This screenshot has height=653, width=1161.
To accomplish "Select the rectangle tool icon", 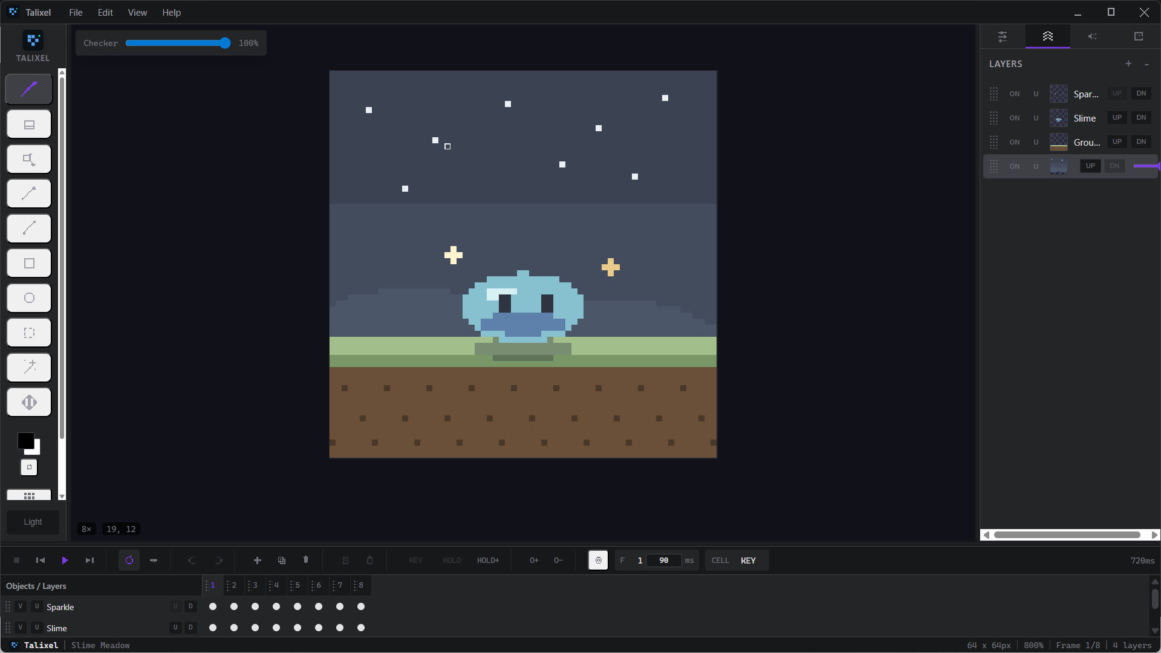I will pyautogui.click(x=28, y=263).
